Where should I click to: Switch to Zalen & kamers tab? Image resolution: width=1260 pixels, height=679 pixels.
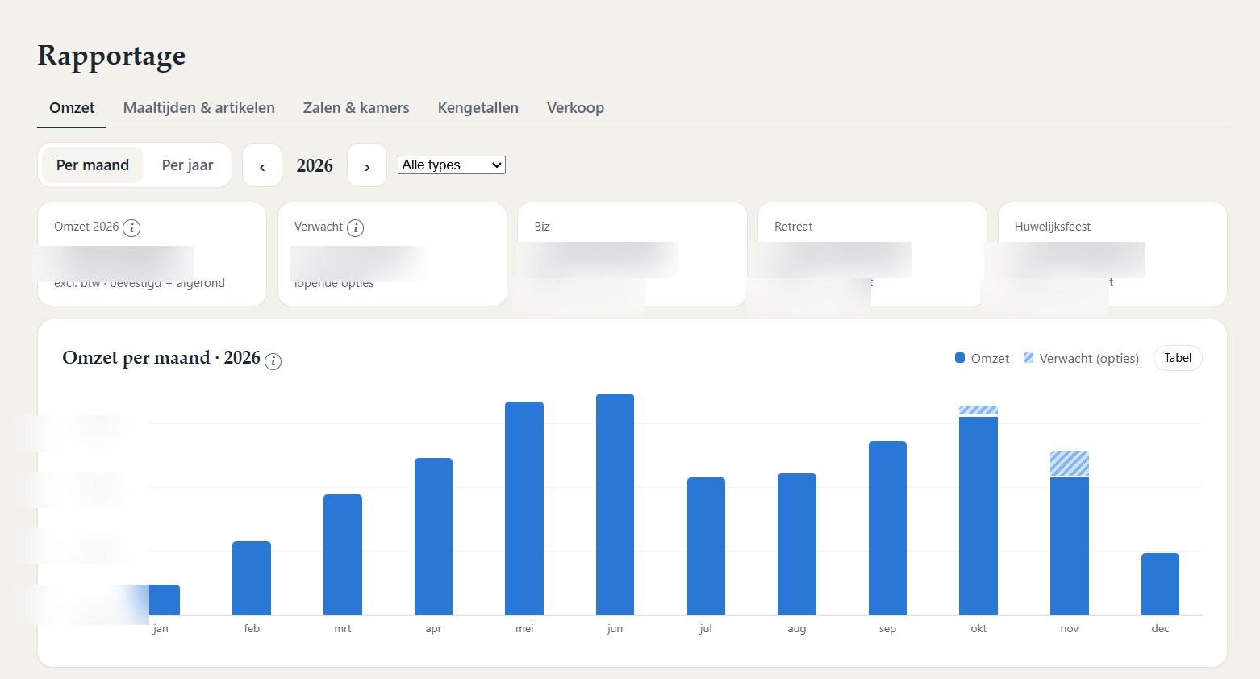click(357, 108)
